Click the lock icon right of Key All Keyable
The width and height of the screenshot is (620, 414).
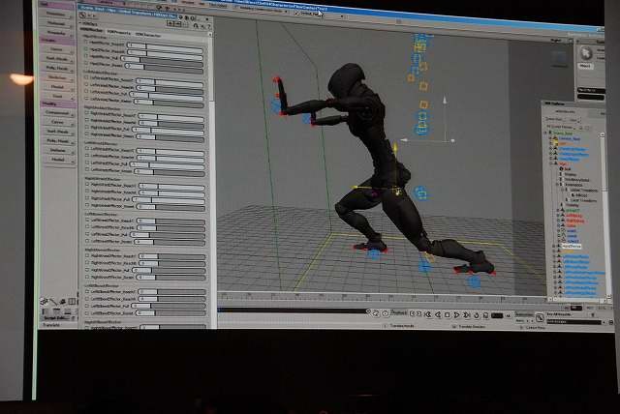click(x=592, y=314)
